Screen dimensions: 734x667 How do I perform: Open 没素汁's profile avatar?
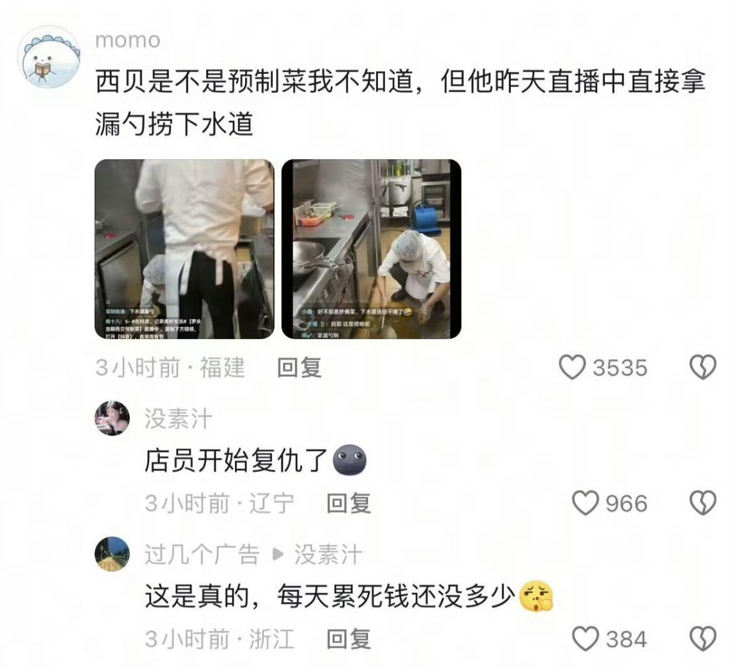112,418
